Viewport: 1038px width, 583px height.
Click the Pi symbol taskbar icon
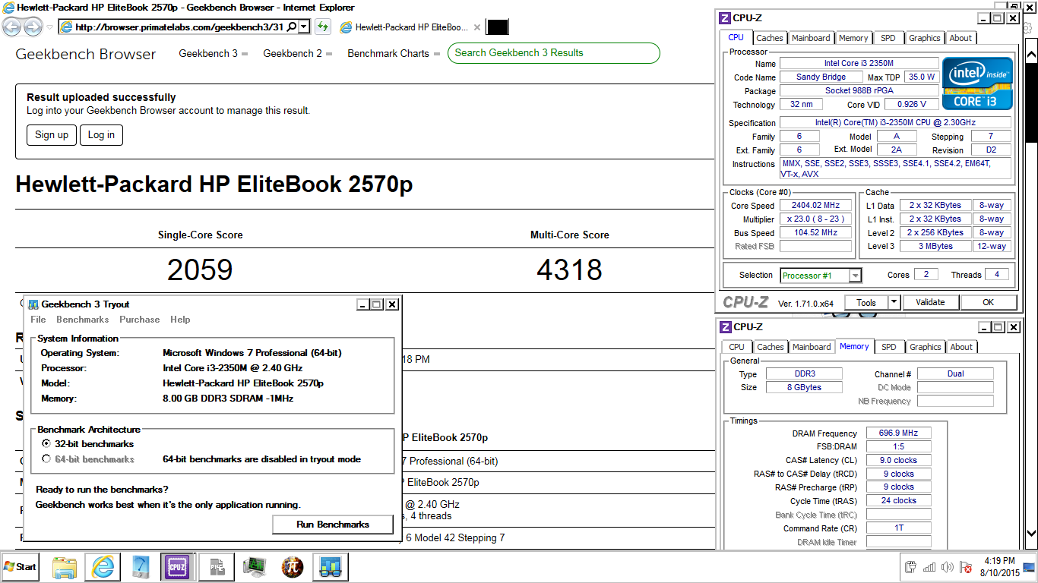coord(293,567)
